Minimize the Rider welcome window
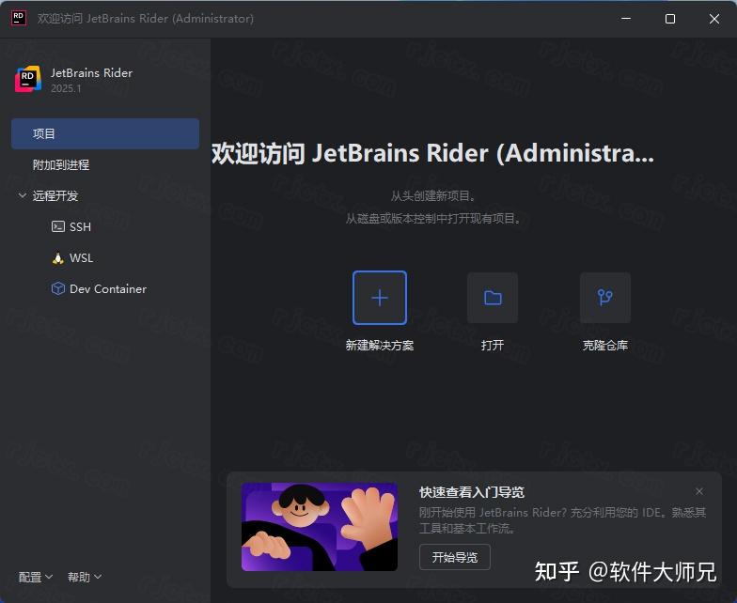Image resolution: width=737 pixels, height=603 pixels. [x=626, y=19]
